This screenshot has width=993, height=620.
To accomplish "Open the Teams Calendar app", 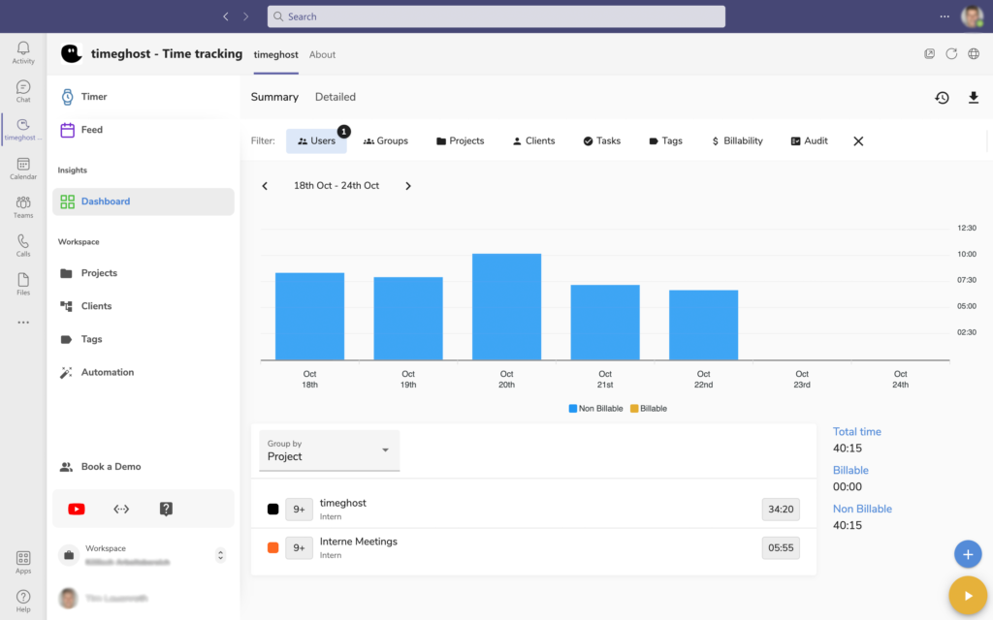I will (x=23, y=169).
